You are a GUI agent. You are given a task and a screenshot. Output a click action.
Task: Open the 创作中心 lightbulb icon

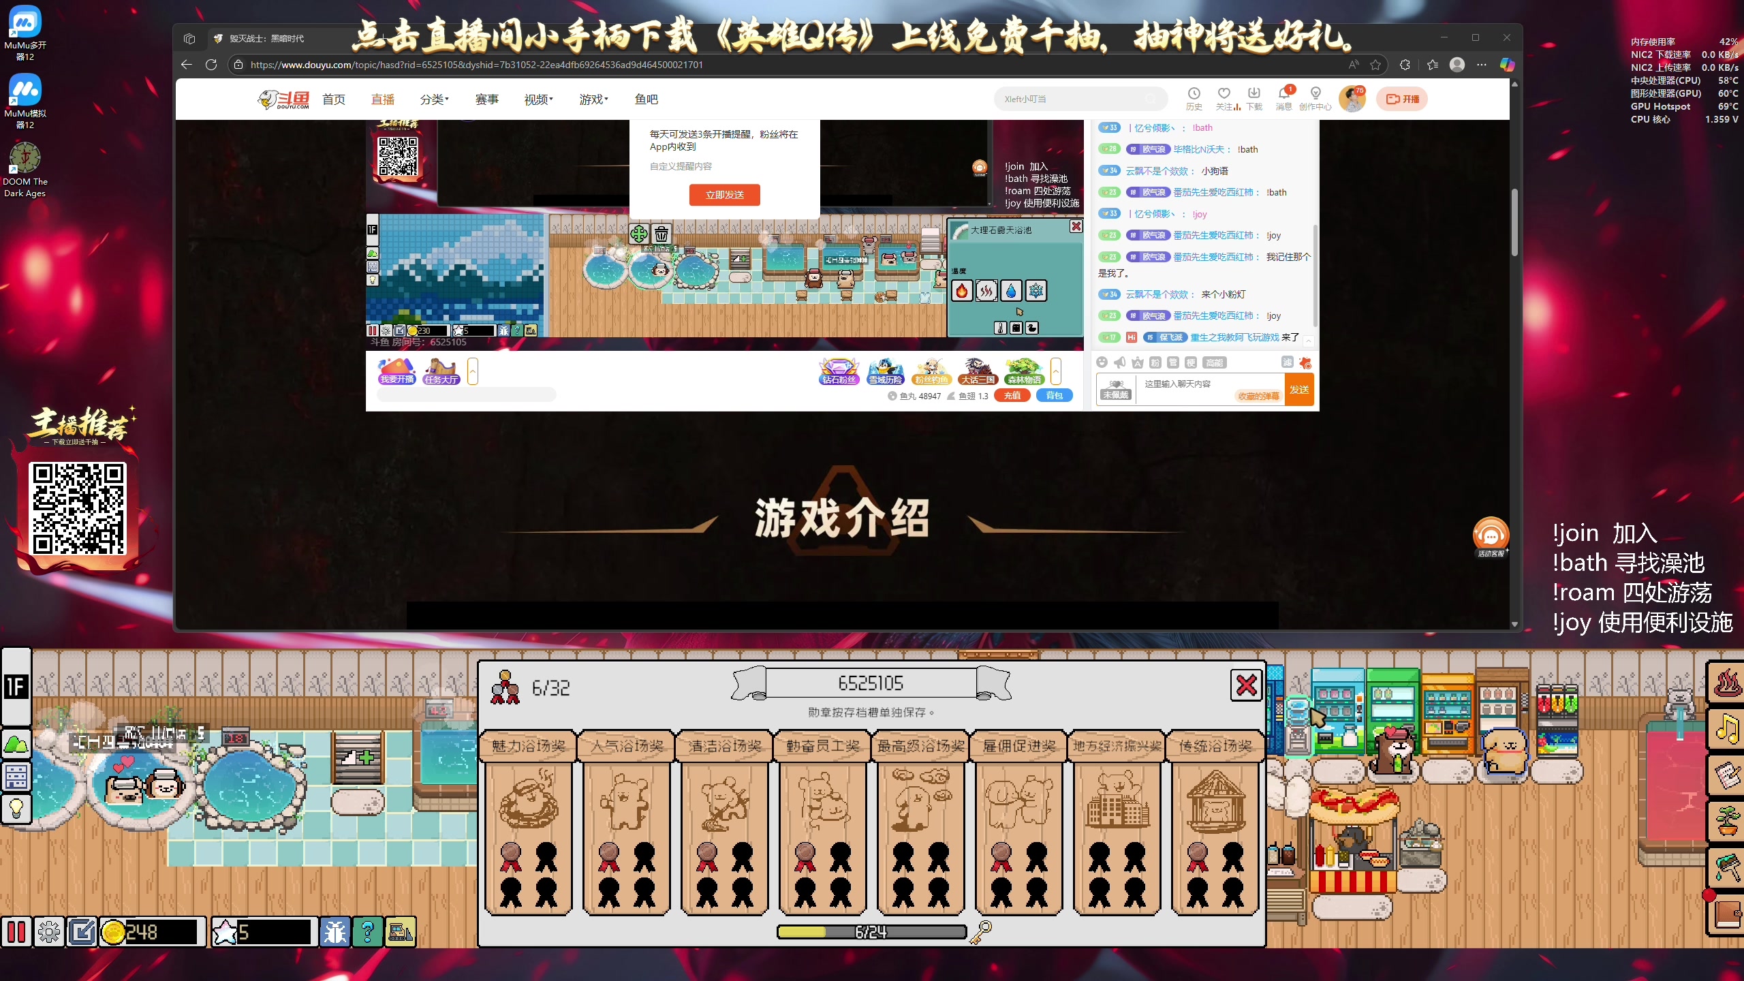coord(1315,99)
